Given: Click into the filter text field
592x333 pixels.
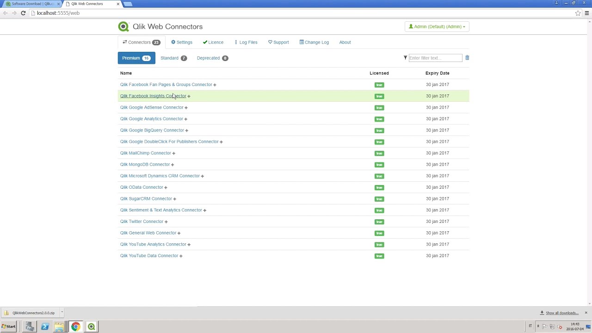Looking at the screenshot, I should click(435, 58).
